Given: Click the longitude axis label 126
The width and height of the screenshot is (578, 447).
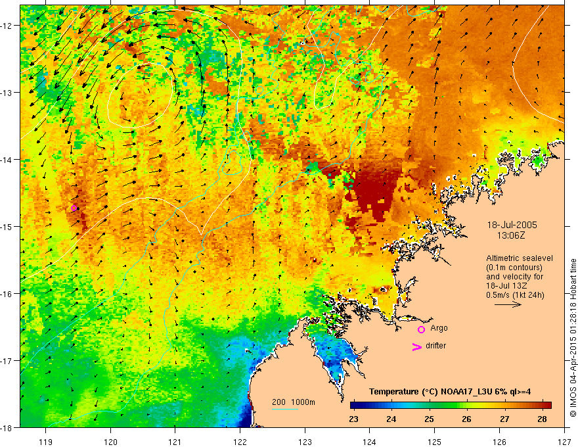Looking at the screenshot, I should pos(499,442).
